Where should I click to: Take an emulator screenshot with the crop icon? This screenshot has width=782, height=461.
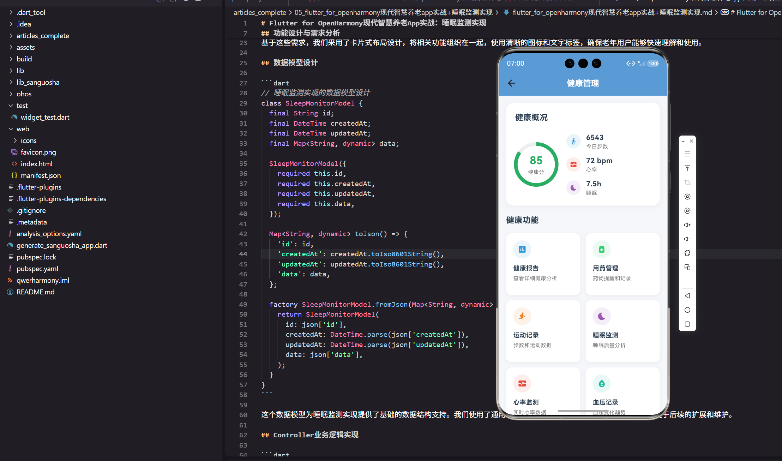pyautogui.click(x=687, y=182)
